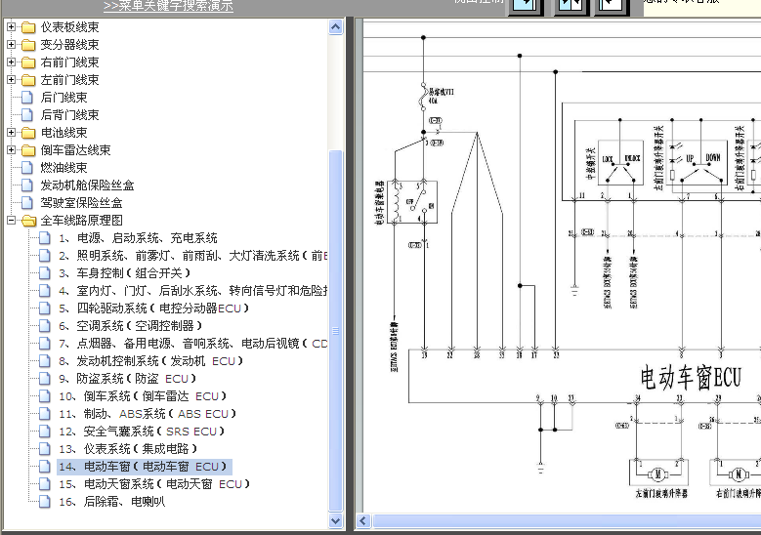Click the folder icon of 倒车雷达线束

(x=28, y=150)
